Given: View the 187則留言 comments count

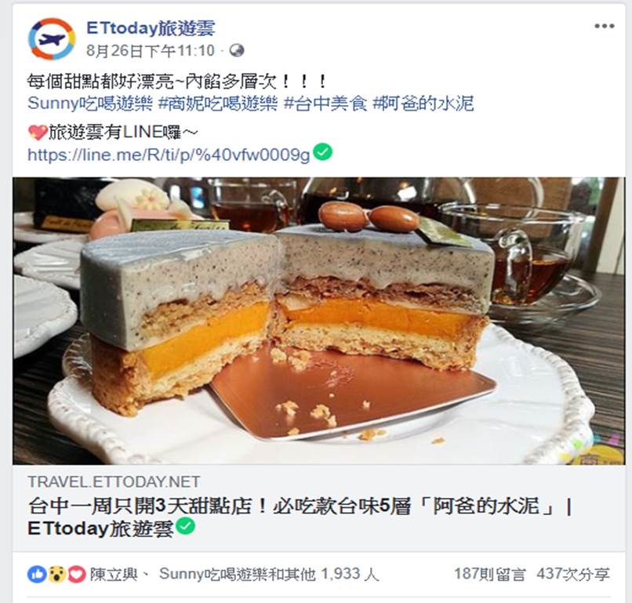Looking at the screenshot, I should 490,574.
